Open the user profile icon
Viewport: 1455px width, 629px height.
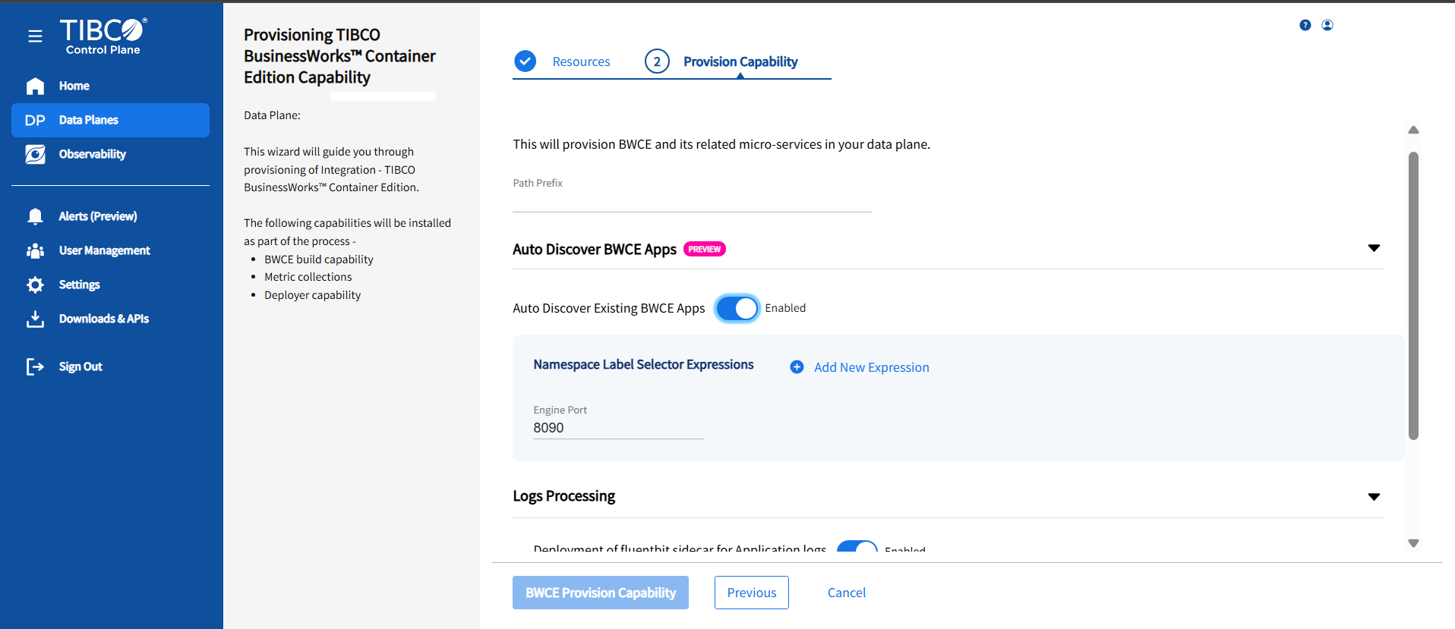[x=1327, y=25]
